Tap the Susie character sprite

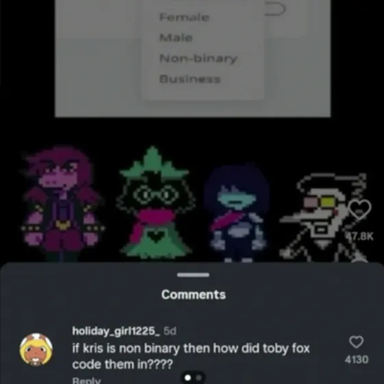pos(62,203)
